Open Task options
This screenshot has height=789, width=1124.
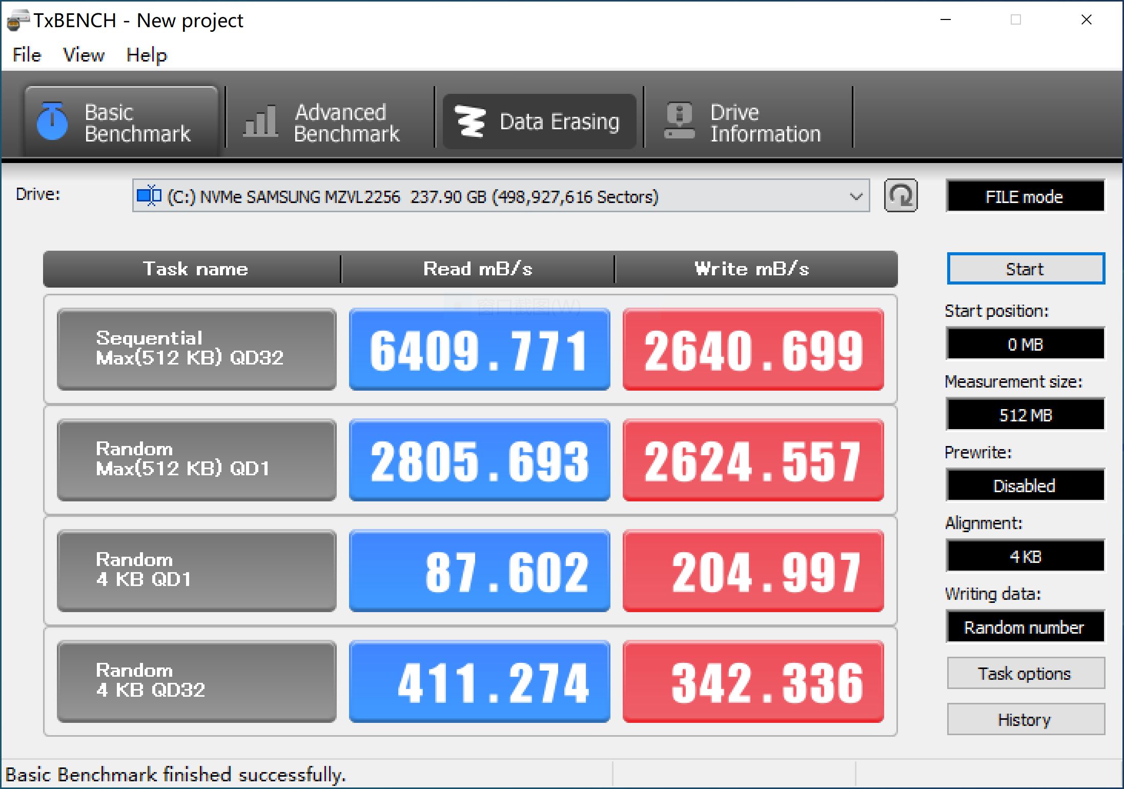(1025, 673)
